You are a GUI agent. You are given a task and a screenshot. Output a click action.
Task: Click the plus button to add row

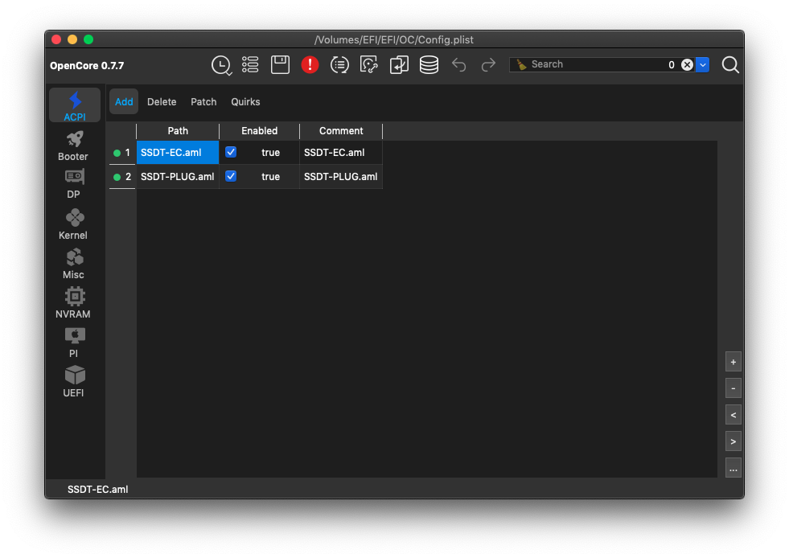coord(734,362)
